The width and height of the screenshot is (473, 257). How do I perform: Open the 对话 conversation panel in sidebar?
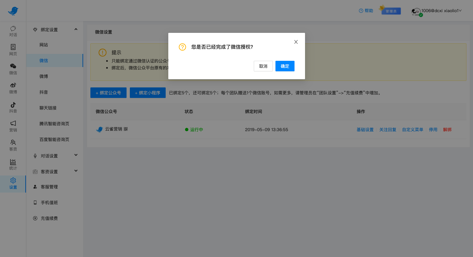tap(13, 32)
